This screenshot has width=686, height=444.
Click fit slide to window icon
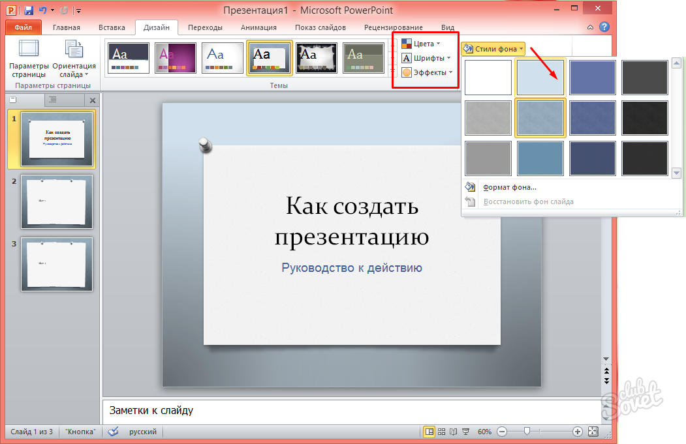click(593, 432)
